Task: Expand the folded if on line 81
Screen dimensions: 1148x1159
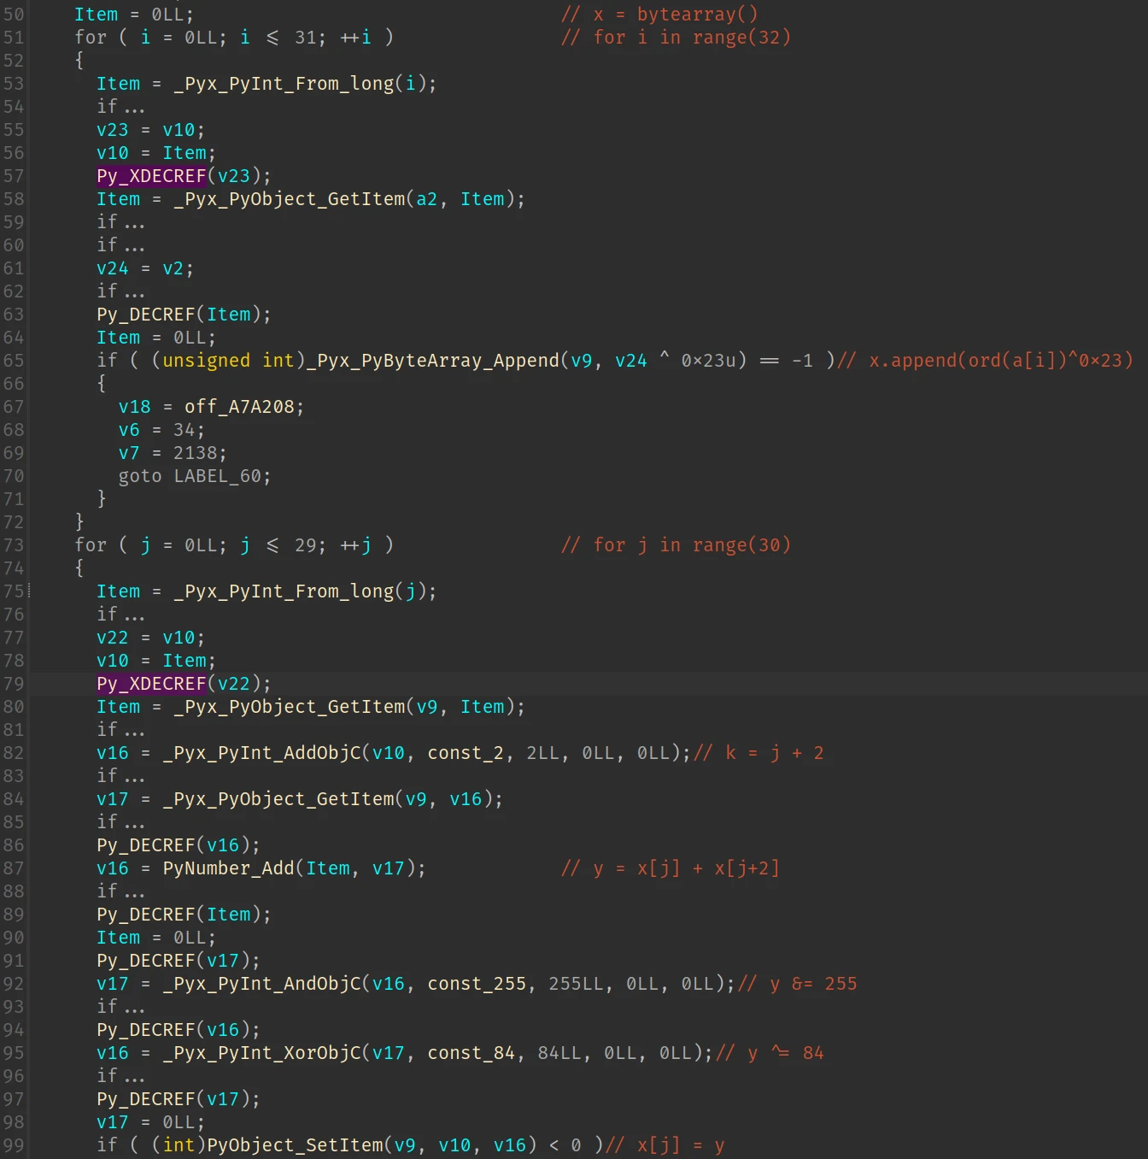Action: point(120,730)
